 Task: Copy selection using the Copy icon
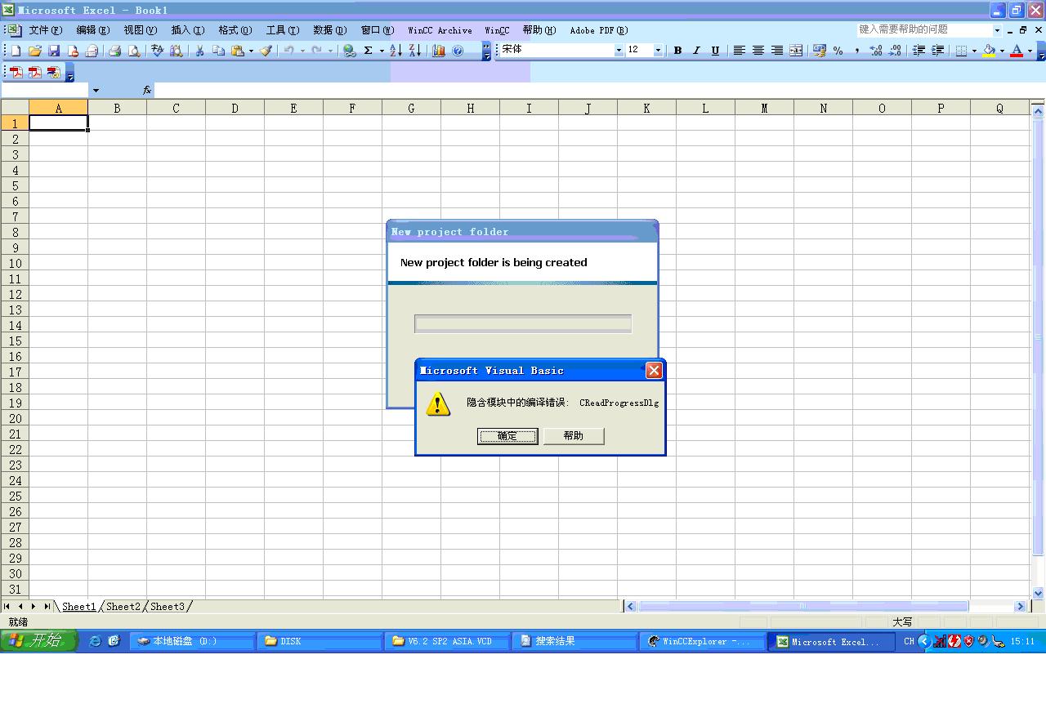pos(218,51)
